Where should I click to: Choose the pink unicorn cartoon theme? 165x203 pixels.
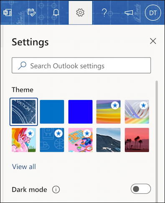pos(24,140)
